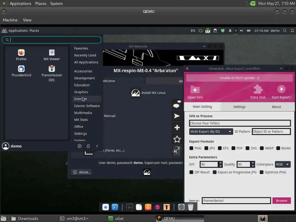Click the demo user button in menu
The image size is (296, 222).
click(12, 146)
